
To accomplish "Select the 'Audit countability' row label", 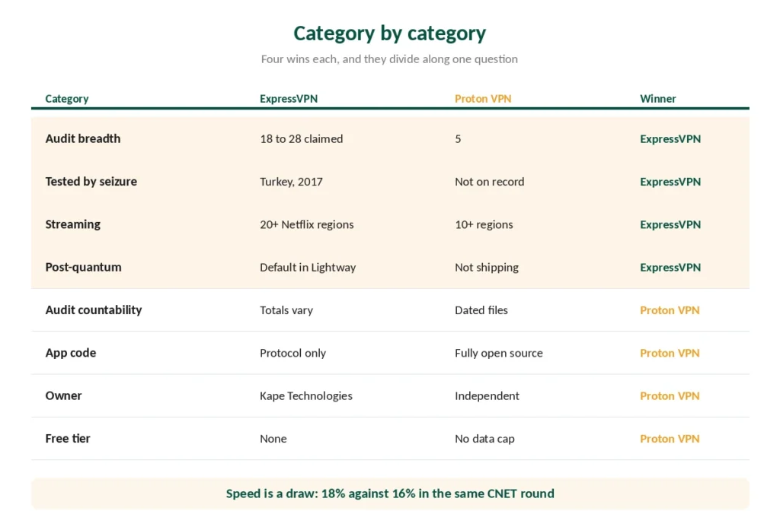I will [x=94, y=310].
